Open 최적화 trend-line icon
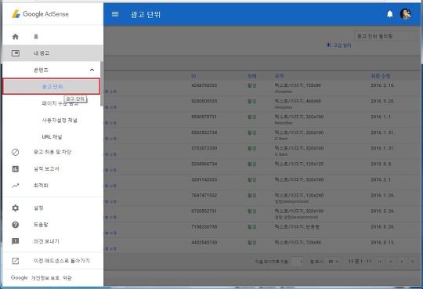 16,186
